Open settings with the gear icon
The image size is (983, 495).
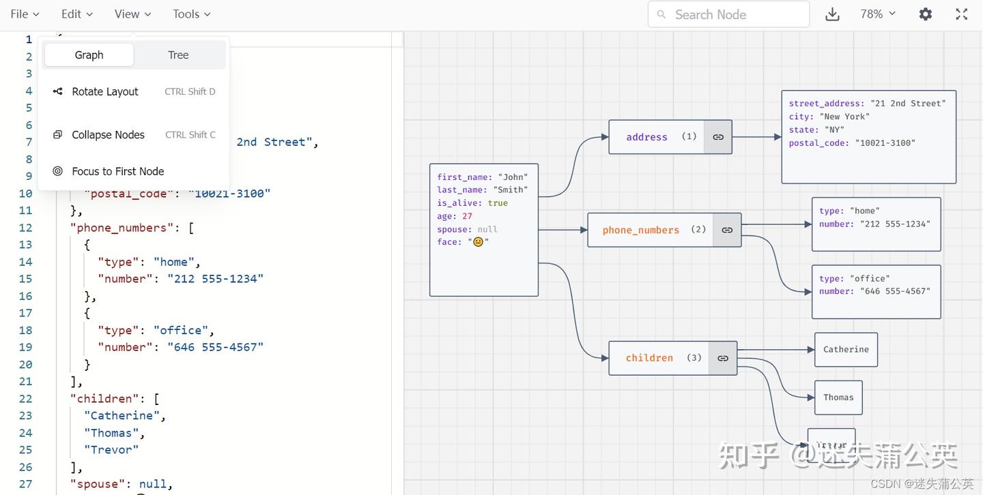tap(926, 14)
